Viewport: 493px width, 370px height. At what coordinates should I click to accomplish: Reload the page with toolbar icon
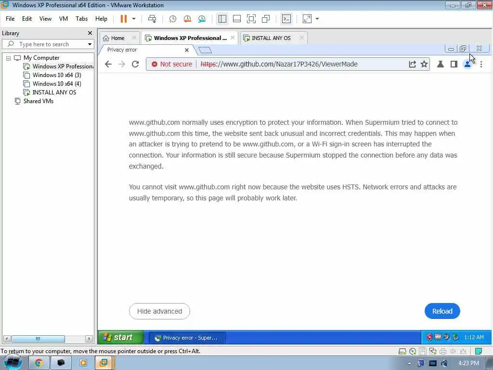[x=135, y=64]
